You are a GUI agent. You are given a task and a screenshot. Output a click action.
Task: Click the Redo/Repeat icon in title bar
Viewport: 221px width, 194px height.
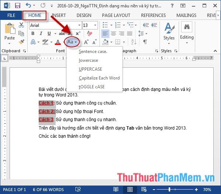(43, 6)
